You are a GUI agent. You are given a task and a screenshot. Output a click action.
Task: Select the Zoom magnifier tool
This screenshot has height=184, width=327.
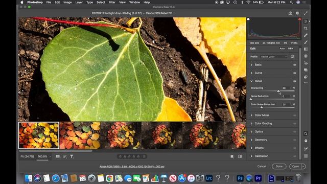click(x=306, y=133)
